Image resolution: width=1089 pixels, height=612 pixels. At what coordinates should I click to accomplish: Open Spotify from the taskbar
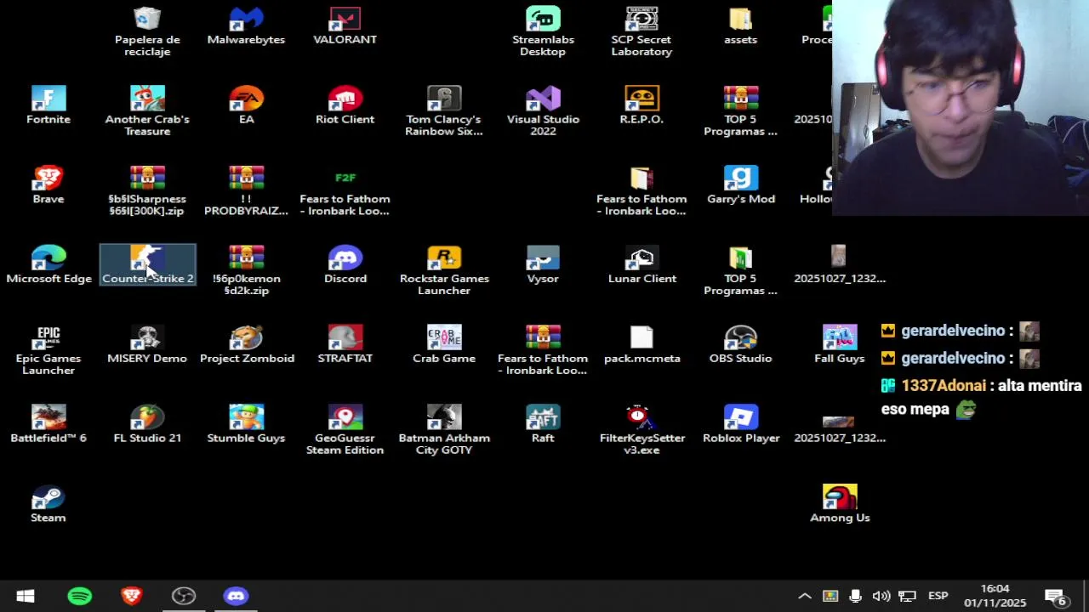coord(80,596)
